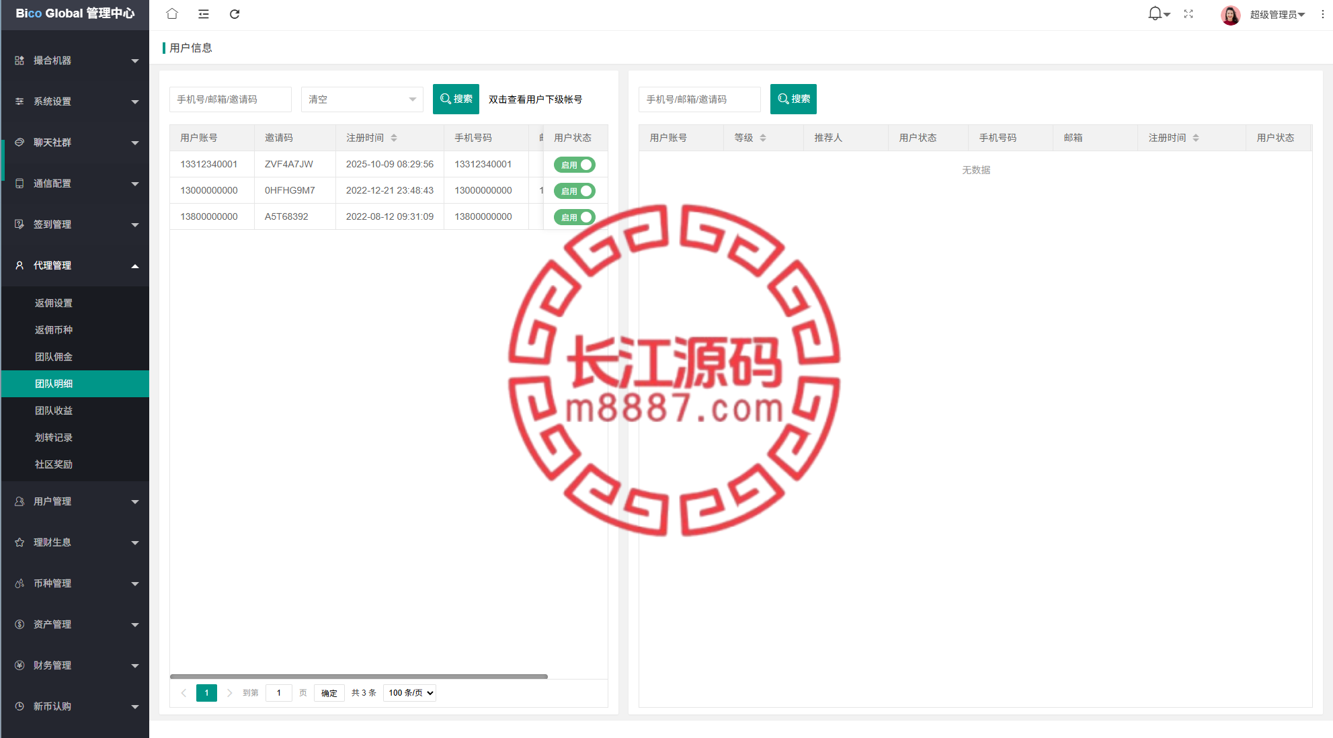
Task: Click the 签到管理 sidebar icon
Action: pyautogui.click(x=19, y=224)
